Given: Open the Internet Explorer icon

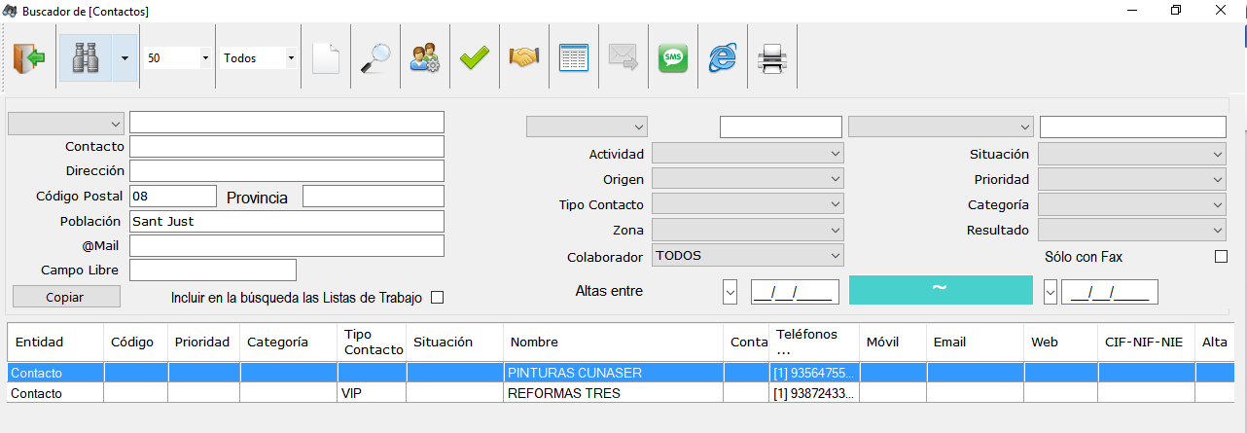Looking at the screenshot, I should click(x=723, y=58).
